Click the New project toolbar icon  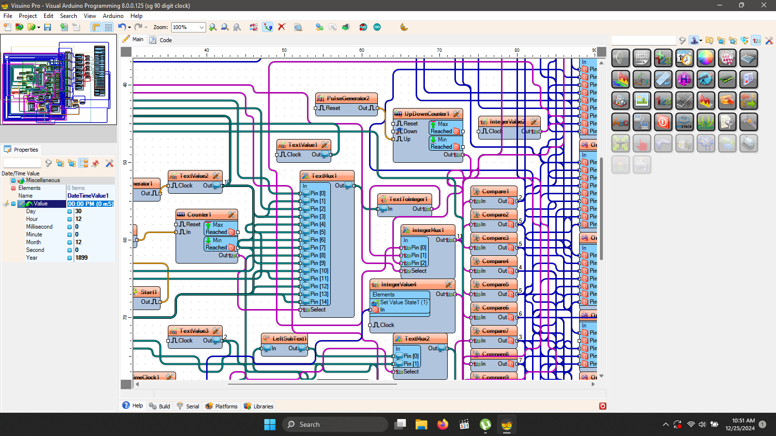(x=8, y=27)
